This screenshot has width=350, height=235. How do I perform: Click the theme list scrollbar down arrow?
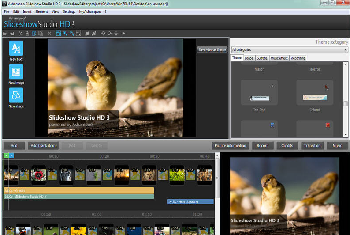coord(346,135)
